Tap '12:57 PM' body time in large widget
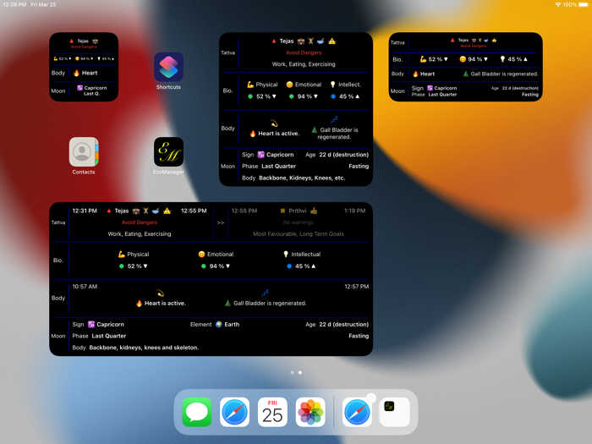 [356, 287]
